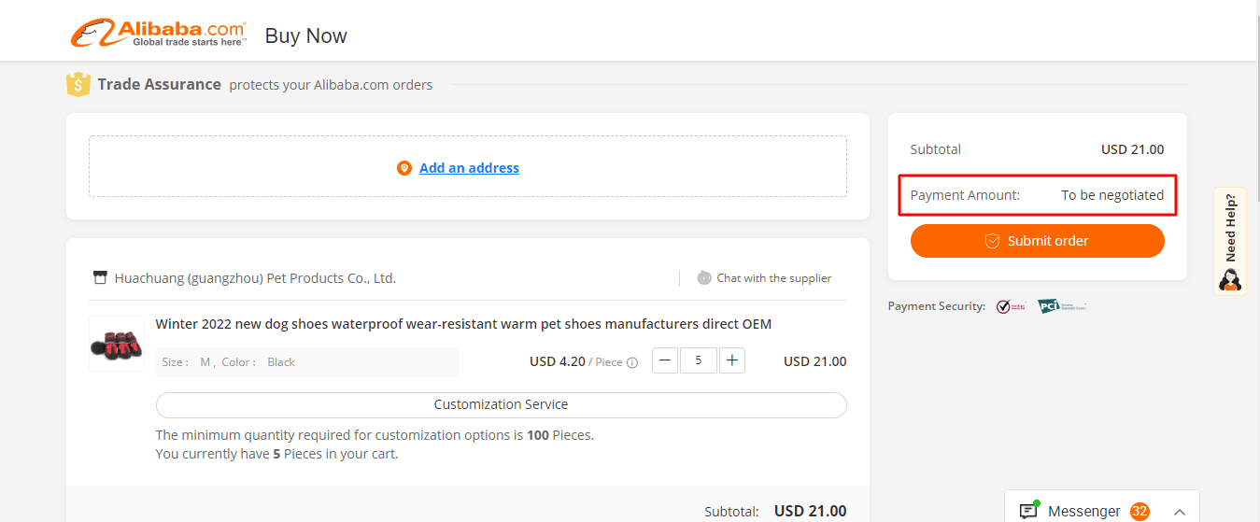Click the first payment security verification badge

pos(1011,306)
